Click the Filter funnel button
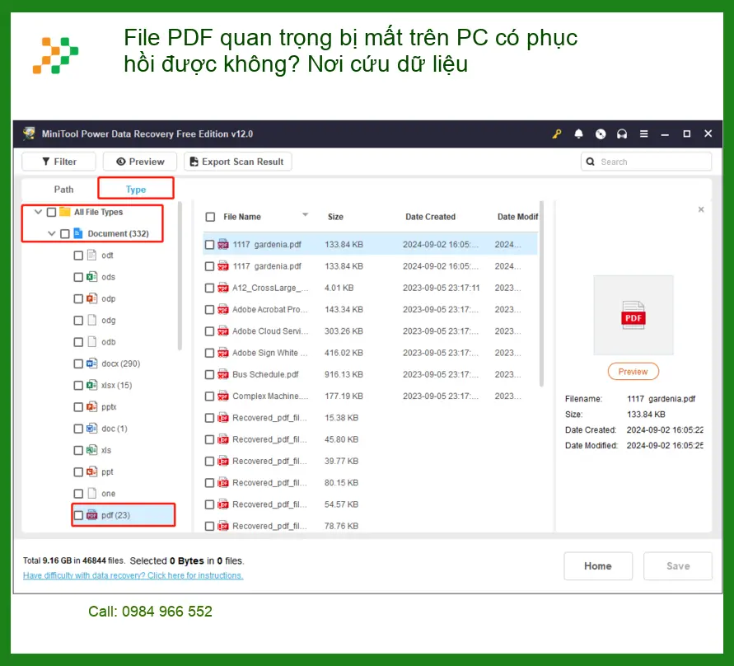Viewport: 734px width, 666px height. [x=59, y=162]
